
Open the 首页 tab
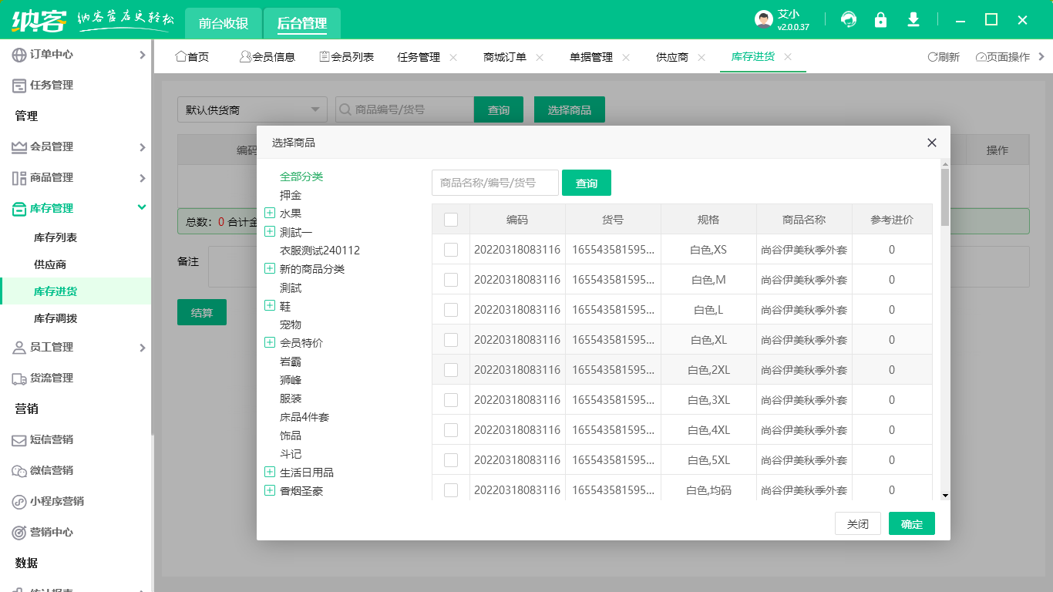coord(193,57)
